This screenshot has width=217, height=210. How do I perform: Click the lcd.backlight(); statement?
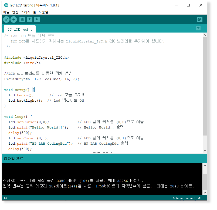25,101
